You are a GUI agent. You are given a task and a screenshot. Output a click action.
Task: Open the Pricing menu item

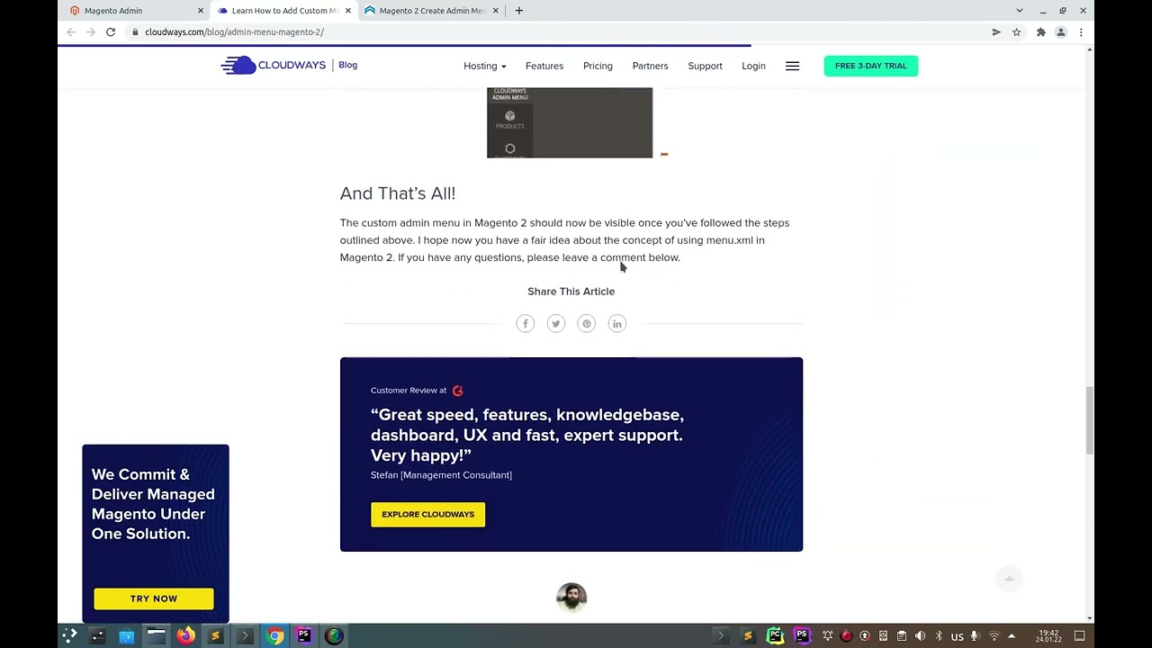[x=598, y=66]
